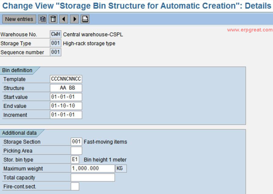Delete the entry with the trash can icon
273x194 pixels.
click(53, 19)
